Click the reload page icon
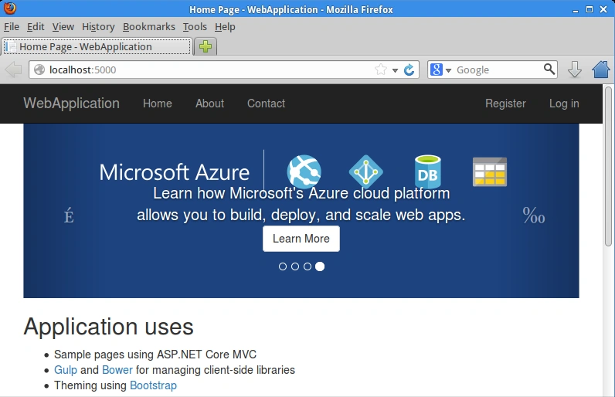The width and height of the screenshot is (615, 397). point(409,70)
